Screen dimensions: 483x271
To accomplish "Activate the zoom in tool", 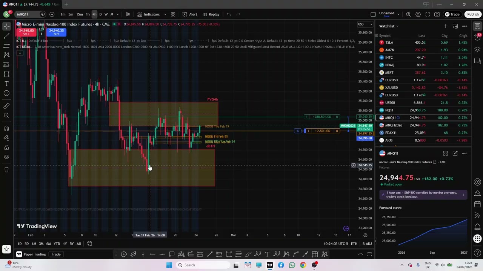I will 6,116.
